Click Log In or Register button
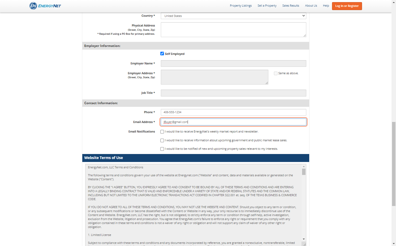 point(347,6)
